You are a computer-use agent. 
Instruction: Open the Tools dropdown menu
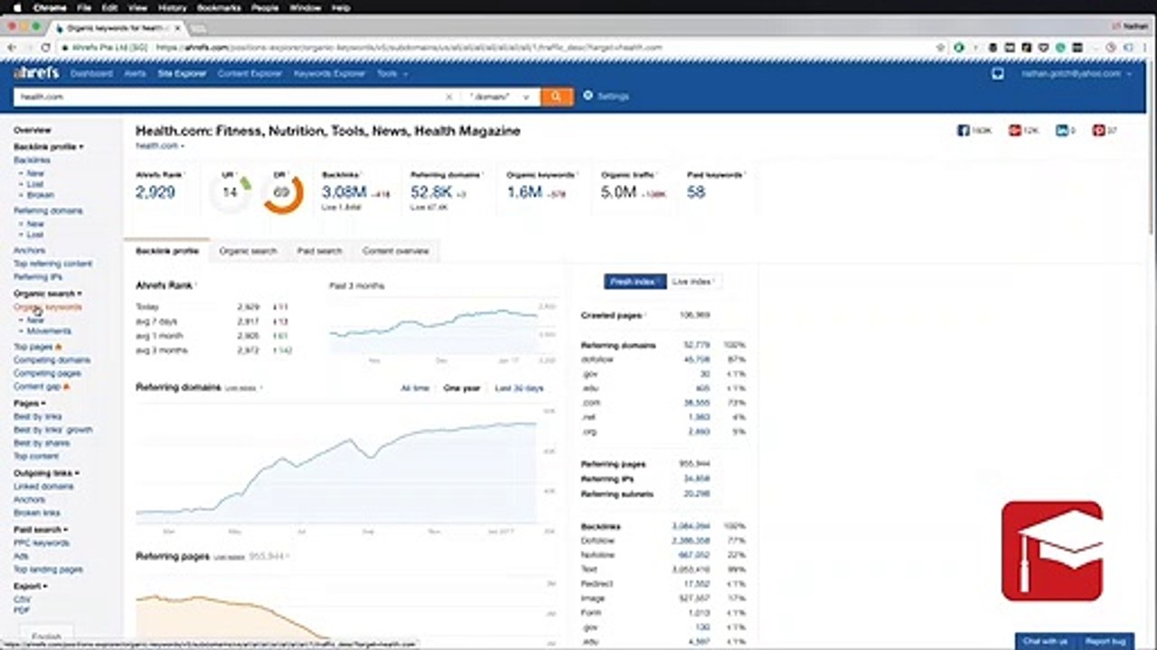coord(392,74)
